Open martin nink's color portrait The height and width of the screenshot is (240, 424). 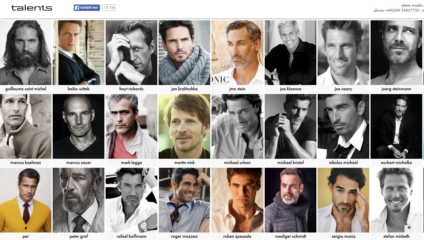pos(184,126)
